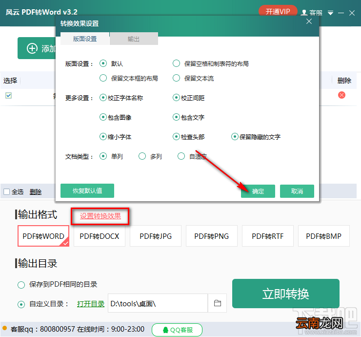Toggle 校正字体名称 option
Image resolution: width=361 pixels, height=337 pixels.
(x=103, y=98)
